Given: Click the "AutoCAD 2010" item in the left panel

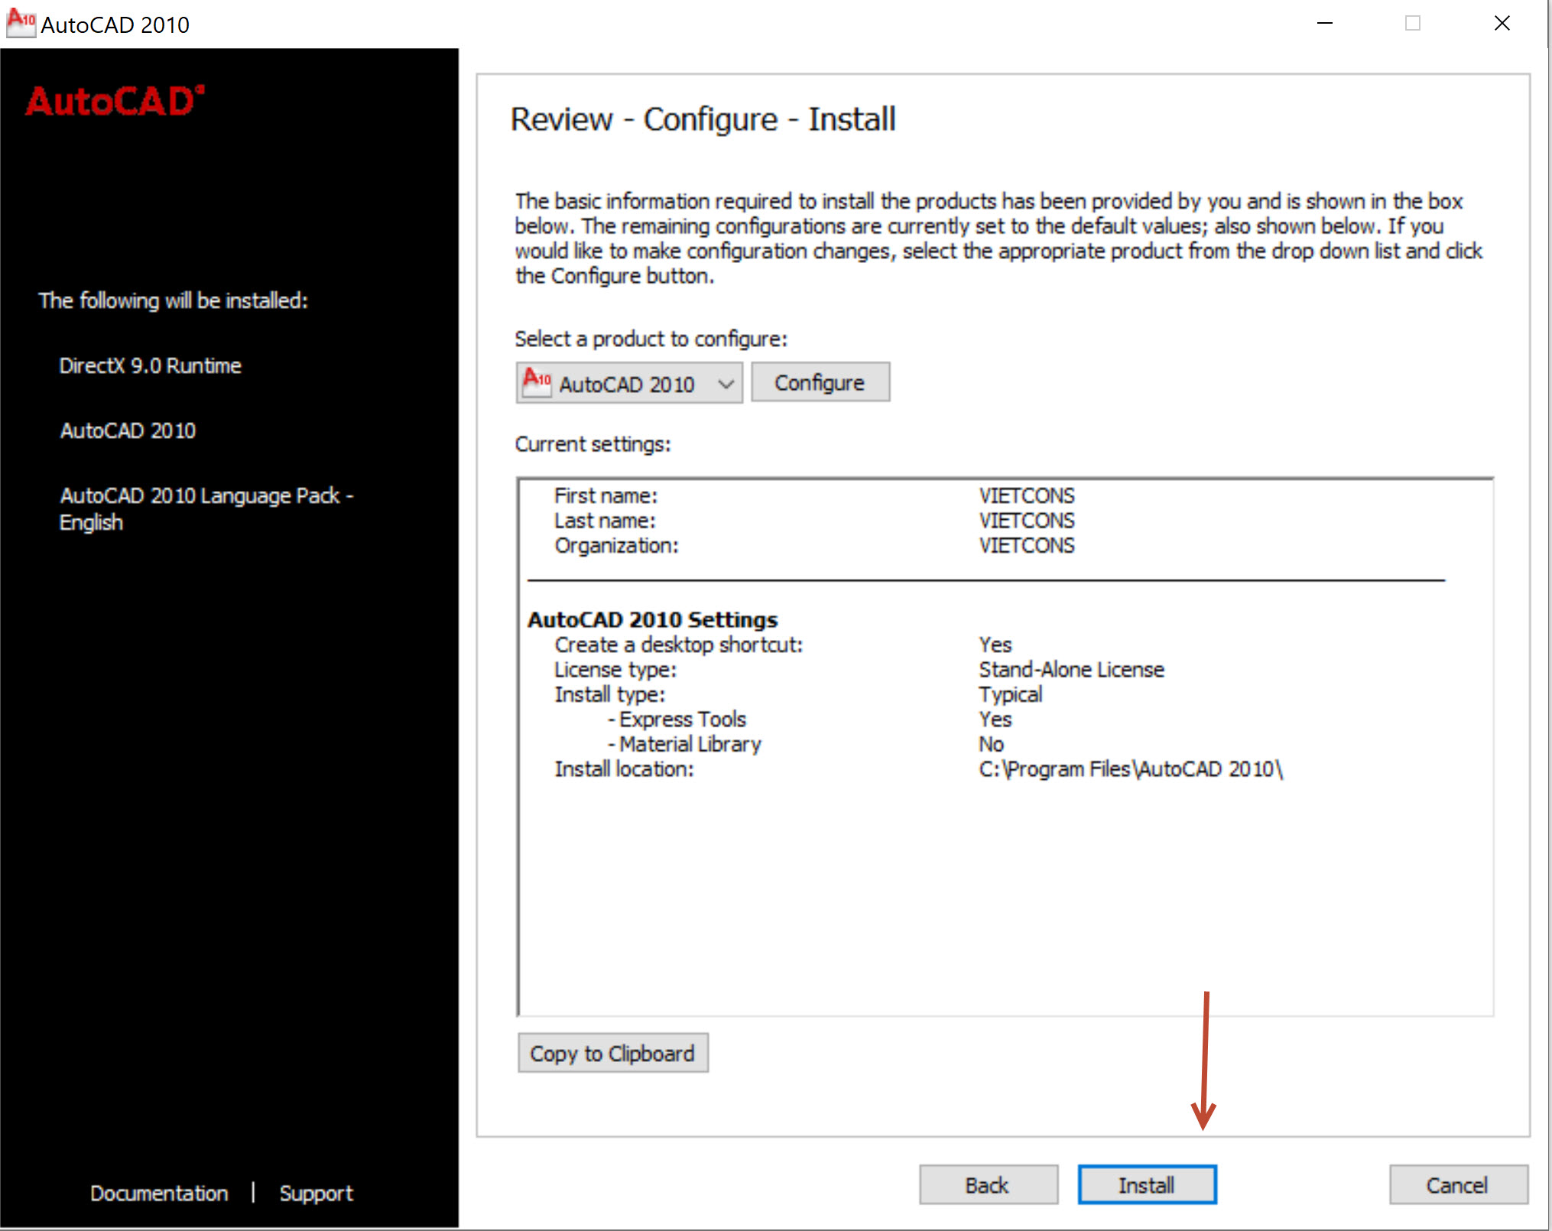Looking at the screenshot, I should click(x=128, y=430).
